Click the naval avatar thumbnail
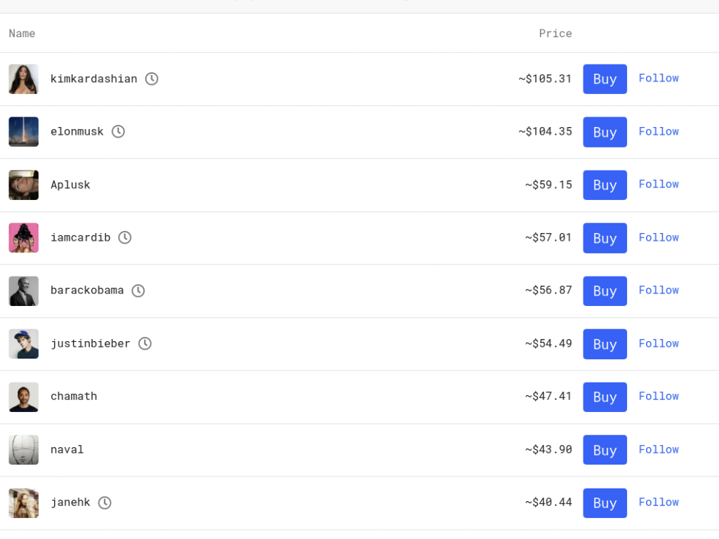The image size is (719, 539). click(24, 450)
